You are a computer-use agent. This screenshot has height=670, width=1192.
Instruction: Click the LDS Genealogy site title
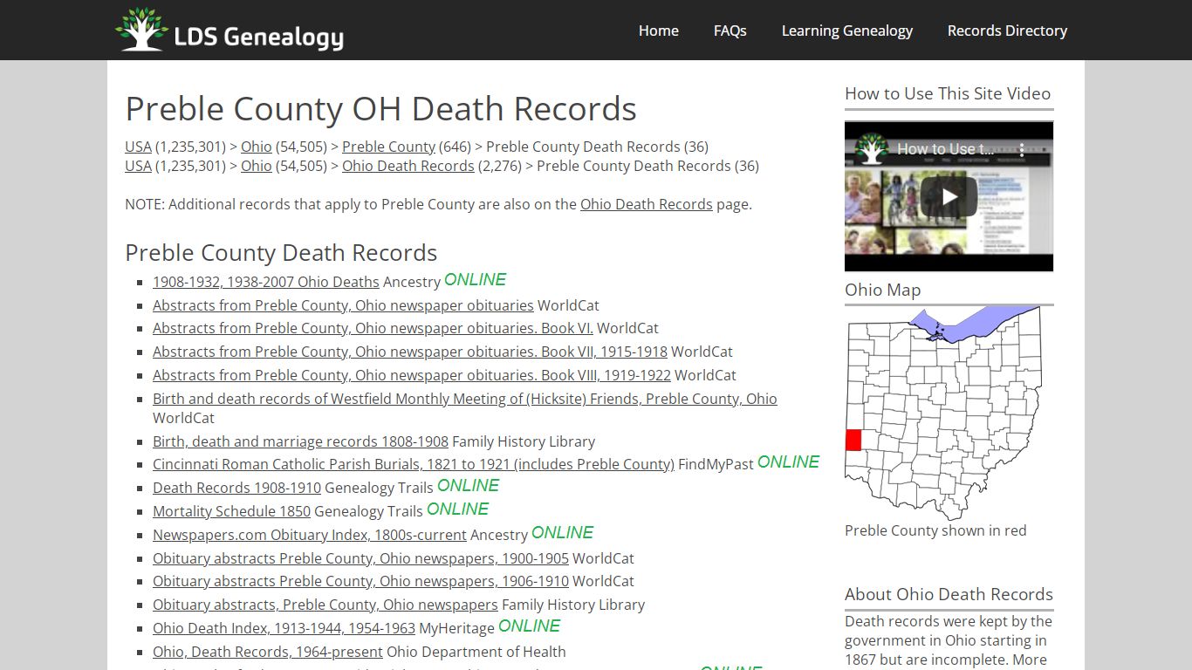click(x=259, y=37)
